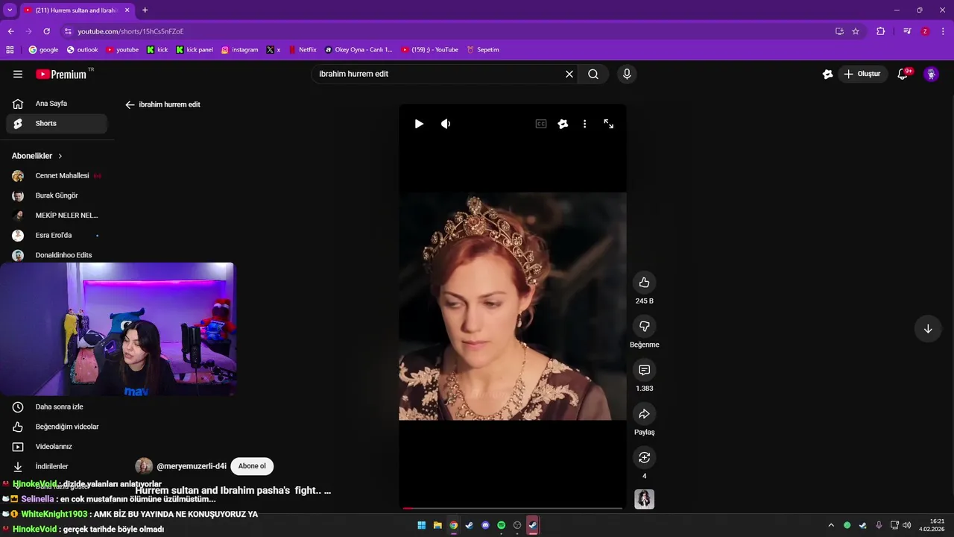The image size is (954, 537).
Task: Share the Short via Paylaş
Action: [644, 414]
